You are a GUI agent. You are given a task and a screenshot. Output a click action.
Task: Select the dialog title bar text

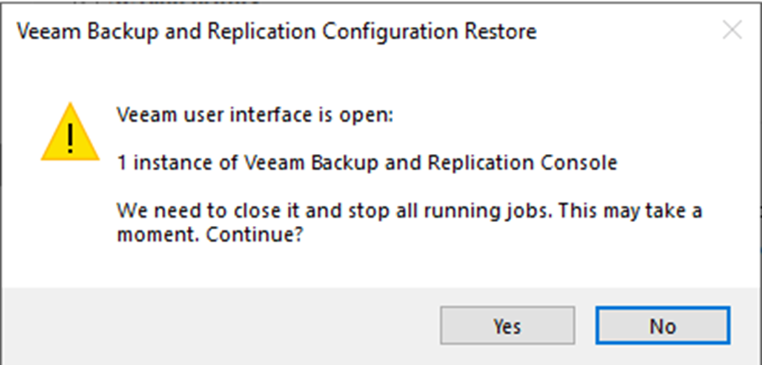pos(277,32)
